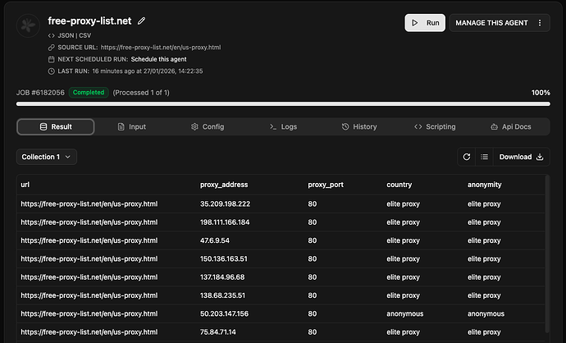Viewport: 566px width, 343px height.
Task: Select proxy address 150.136.163.51
Action: (223, 258)
